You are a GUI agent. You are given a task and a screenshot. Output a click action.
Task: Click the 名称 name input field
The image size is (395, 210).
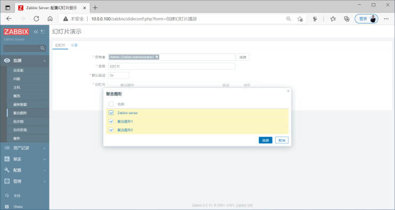(x=171, y=66)
